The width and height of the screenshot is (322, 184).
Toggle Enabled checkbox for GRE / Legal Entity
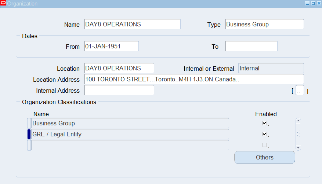264,134
